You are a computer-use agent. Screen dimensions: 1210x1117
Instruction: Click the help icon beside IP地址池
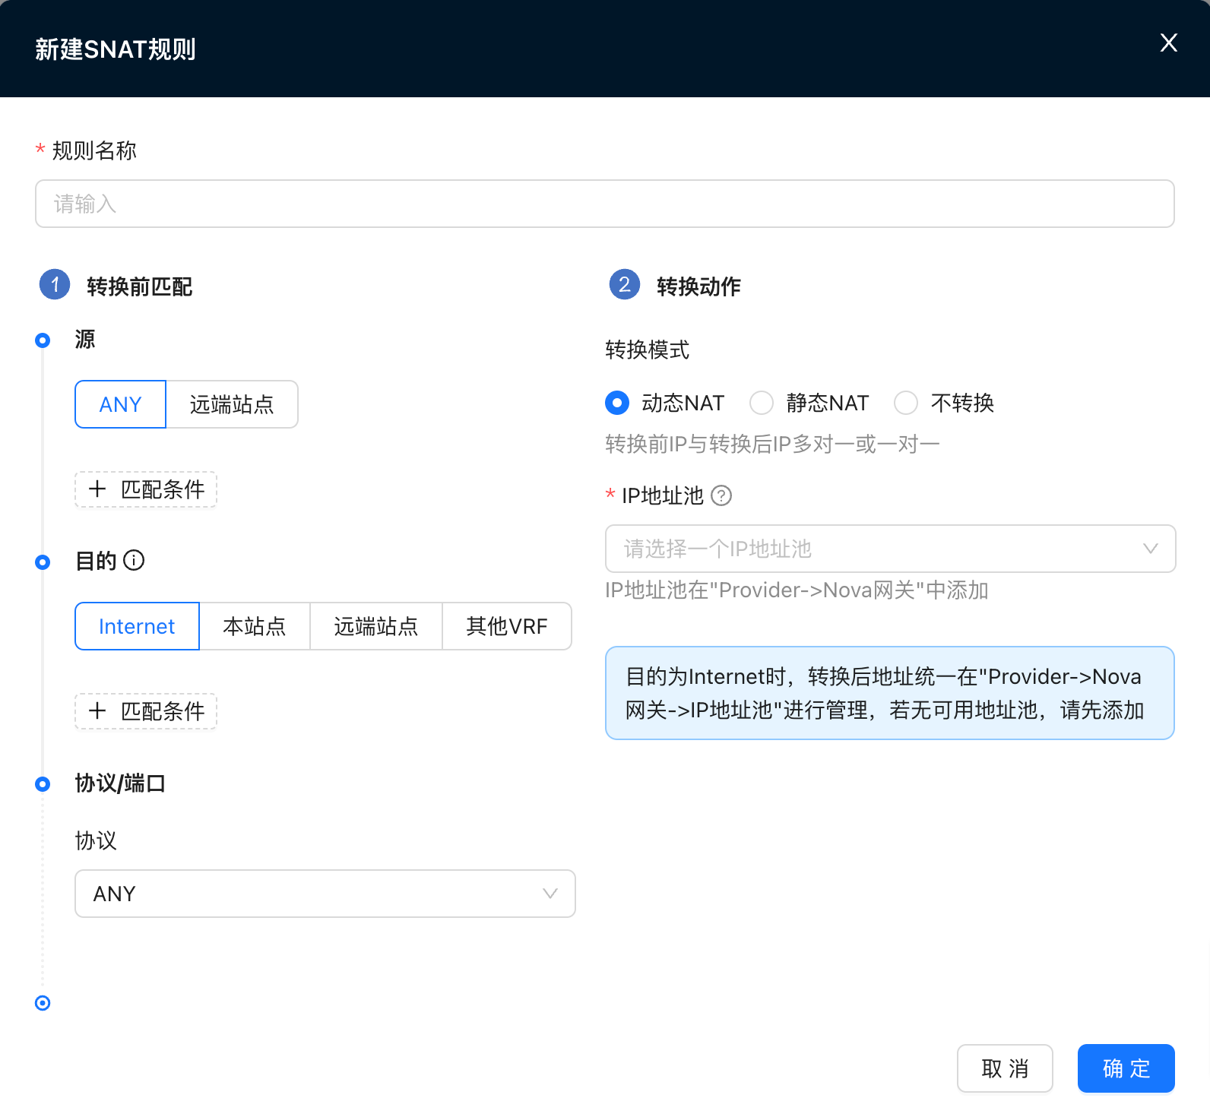tap(721, 495)
